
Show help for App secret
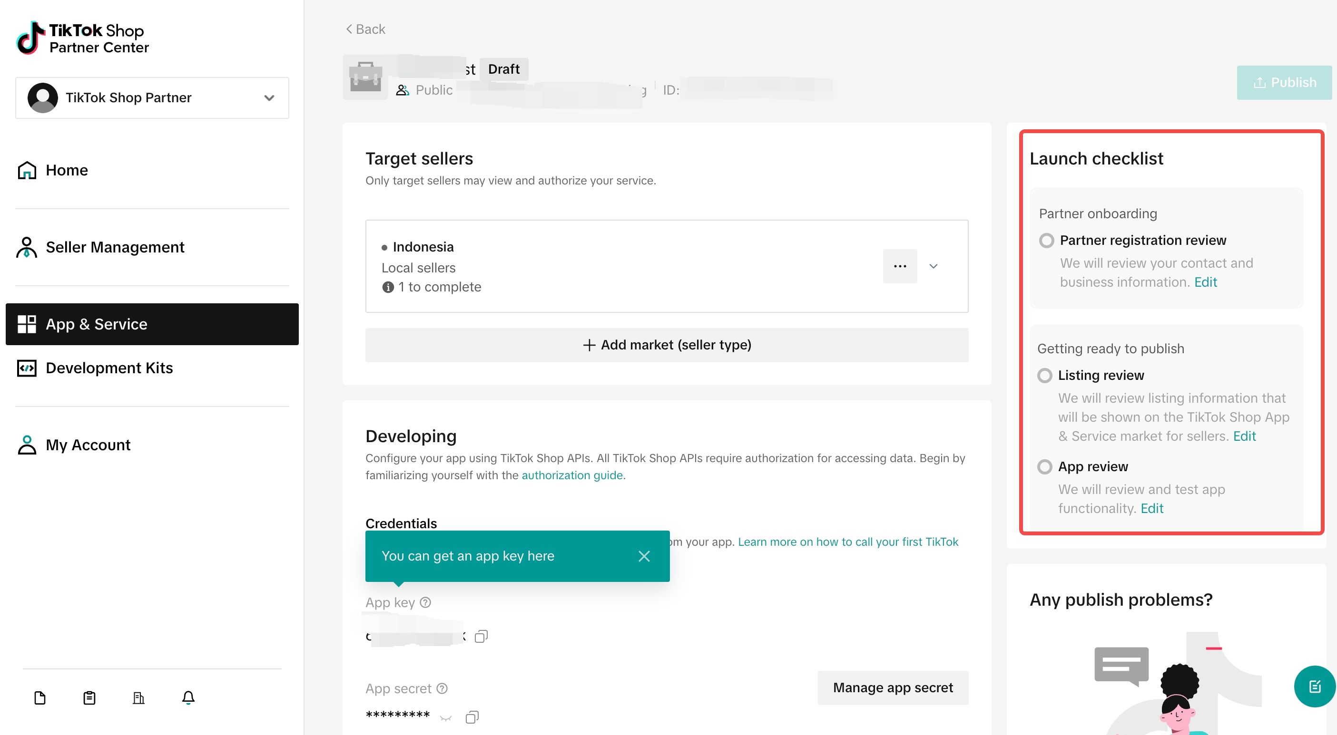(x=442, y=688)
